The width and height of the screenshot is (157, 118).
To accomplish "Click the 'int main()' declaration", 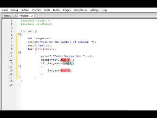I will click(29, 31).
